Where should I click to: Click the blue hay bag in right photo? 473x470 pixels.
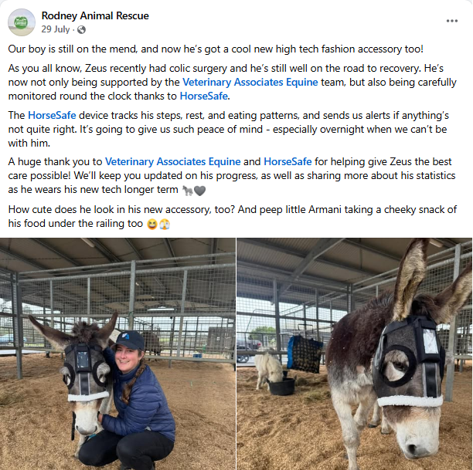(x=304, y=354)
